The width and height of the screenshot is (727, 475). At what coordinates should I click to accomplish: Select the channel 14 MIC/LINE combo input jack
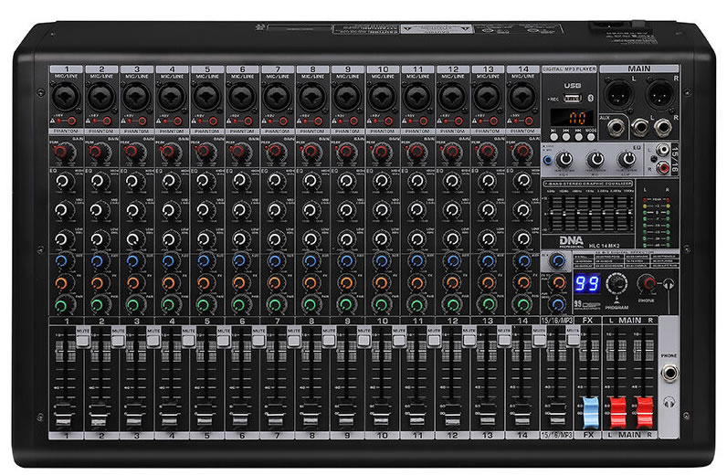[522, 97]
